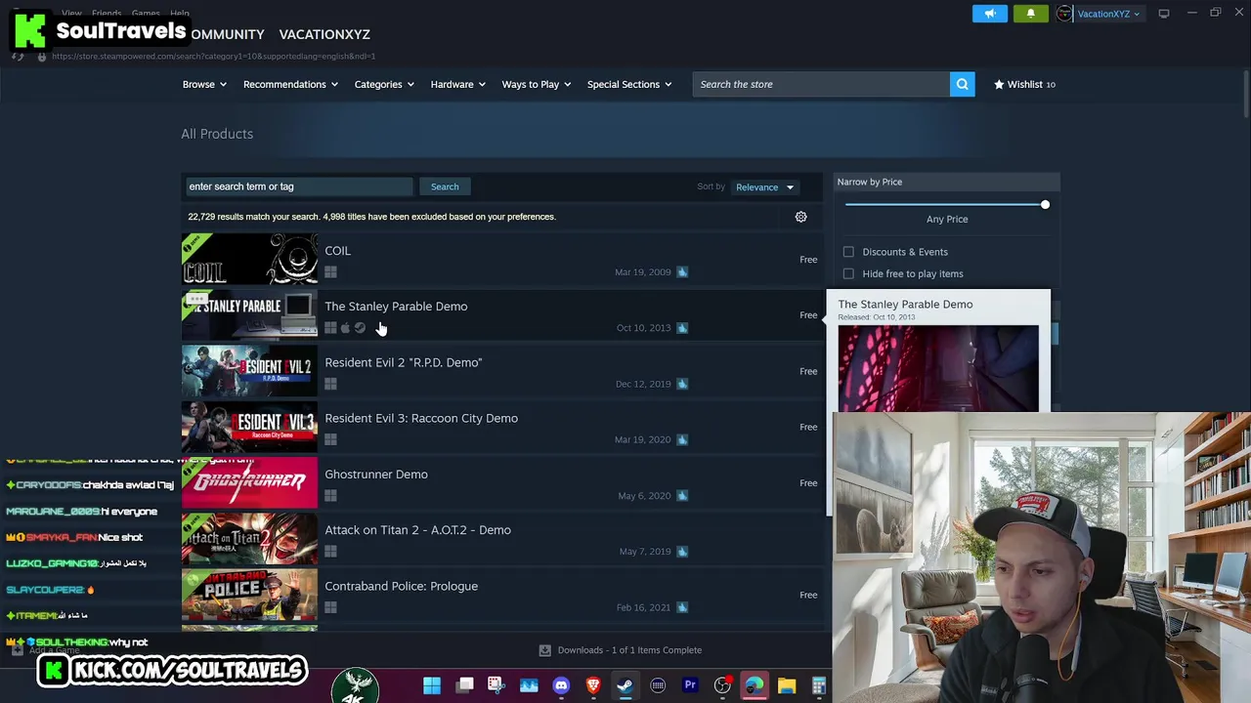Viewport: 1251px width, 703px height.
Task: Expand the Recommendations dropdown
Action: (290, 84)
